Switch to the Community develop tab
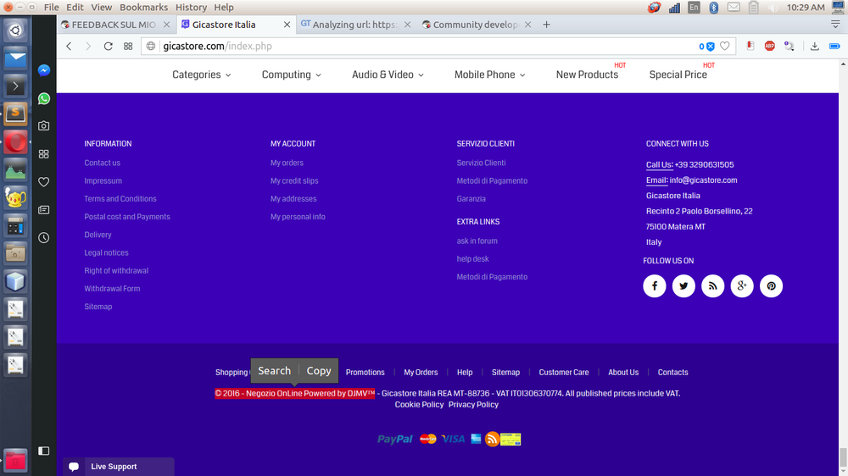Viewport: 848px width, 476px height. click(x=475, y=25)
